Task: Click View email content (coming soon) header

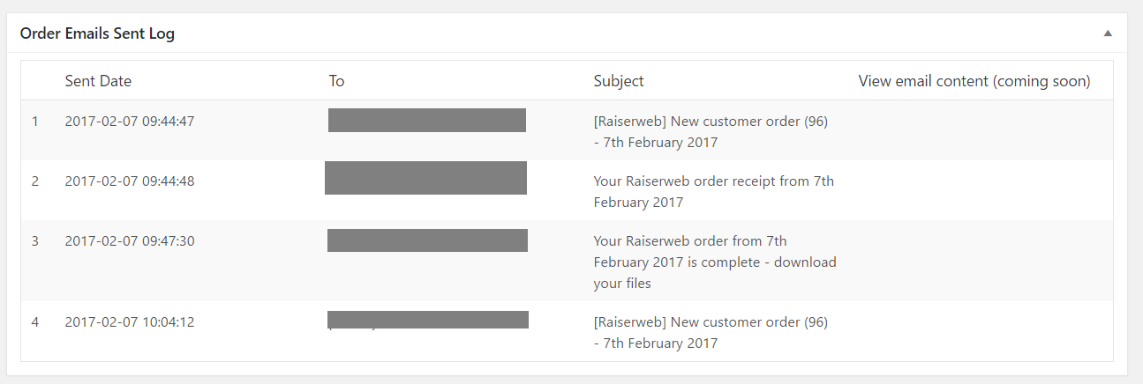Action: 974,81
